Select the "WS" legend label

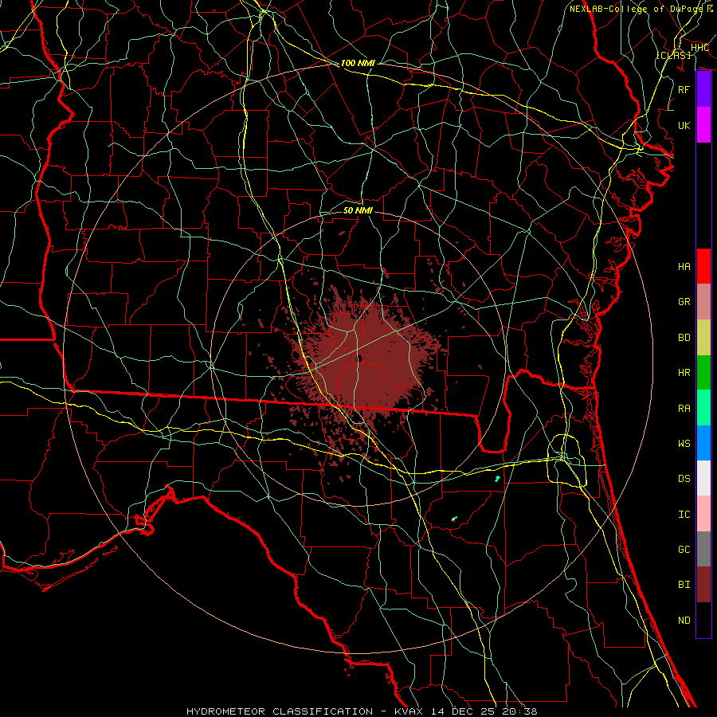point(684,444)
